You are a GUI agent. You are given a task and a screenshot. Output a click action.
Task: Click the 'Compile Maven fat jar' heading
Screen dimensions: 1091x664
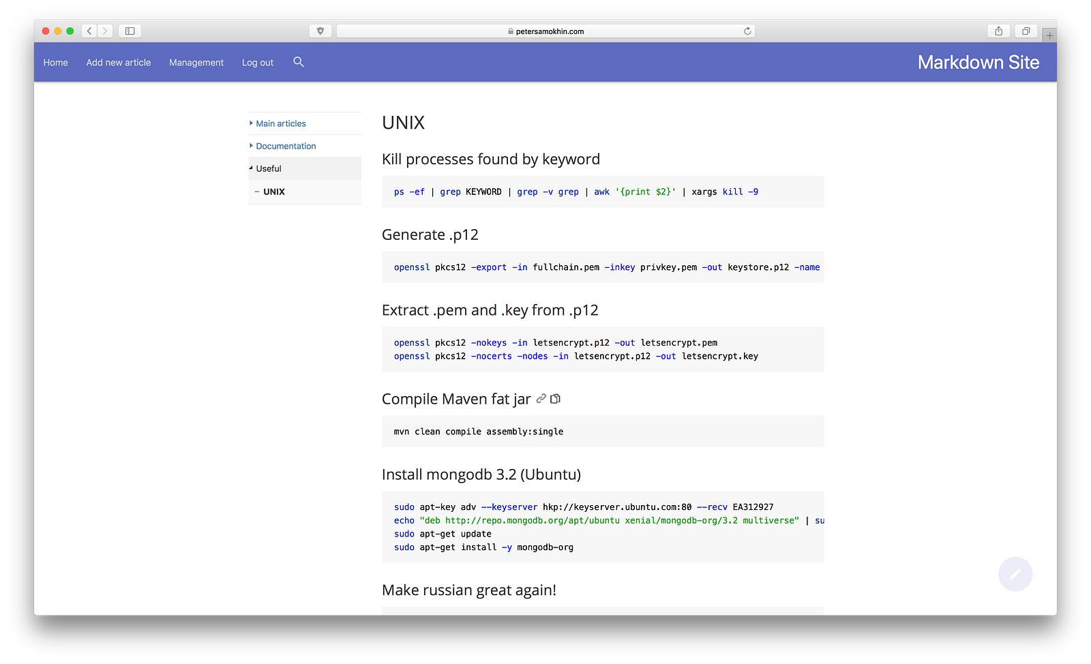click(x=456, y=399)
